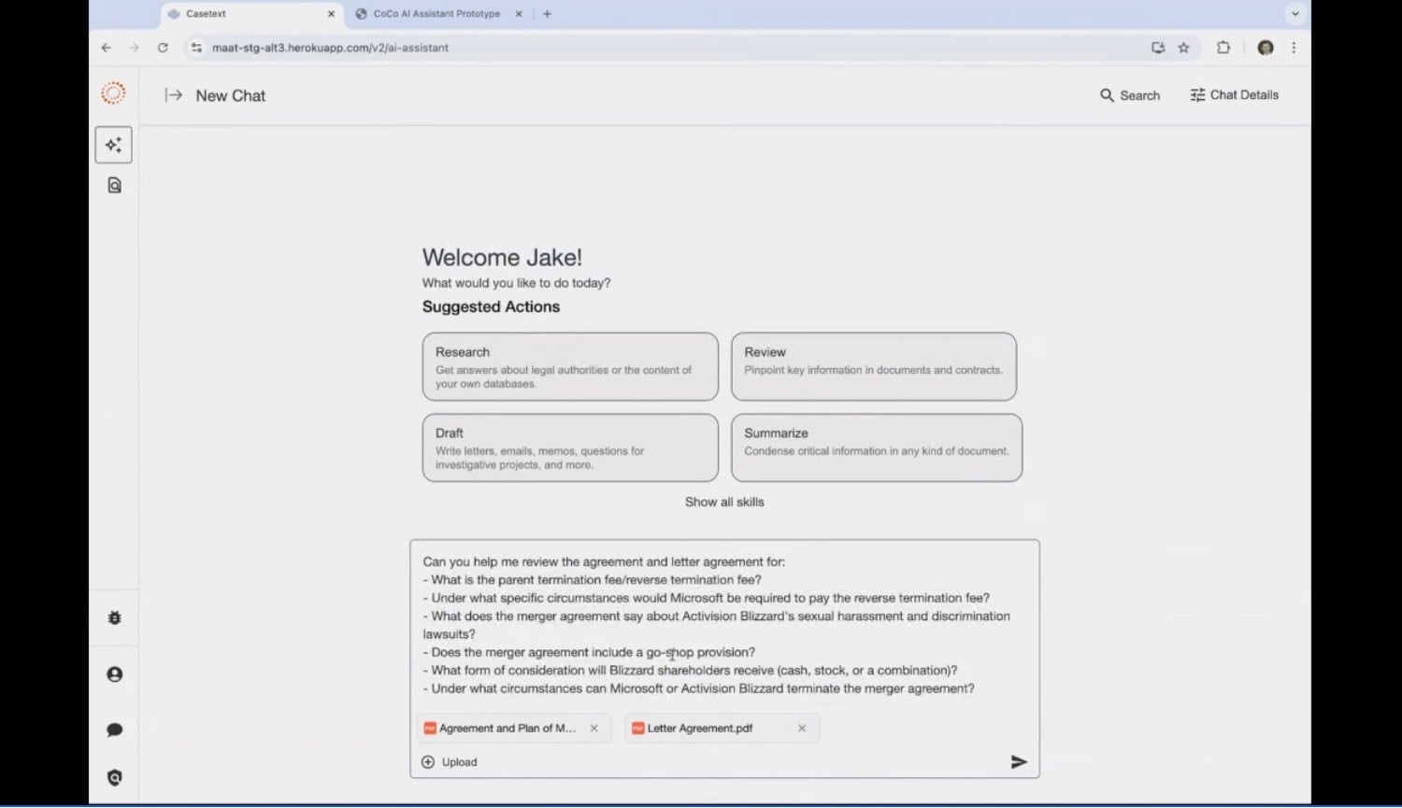This screenshot has width=1402, height=808.
Task: Click the AI assistant sparkle icon in sidebar
Action: point(113,145)
